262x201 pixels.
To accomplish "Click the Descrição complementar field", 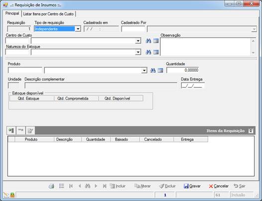I will [x=101, y=86].
